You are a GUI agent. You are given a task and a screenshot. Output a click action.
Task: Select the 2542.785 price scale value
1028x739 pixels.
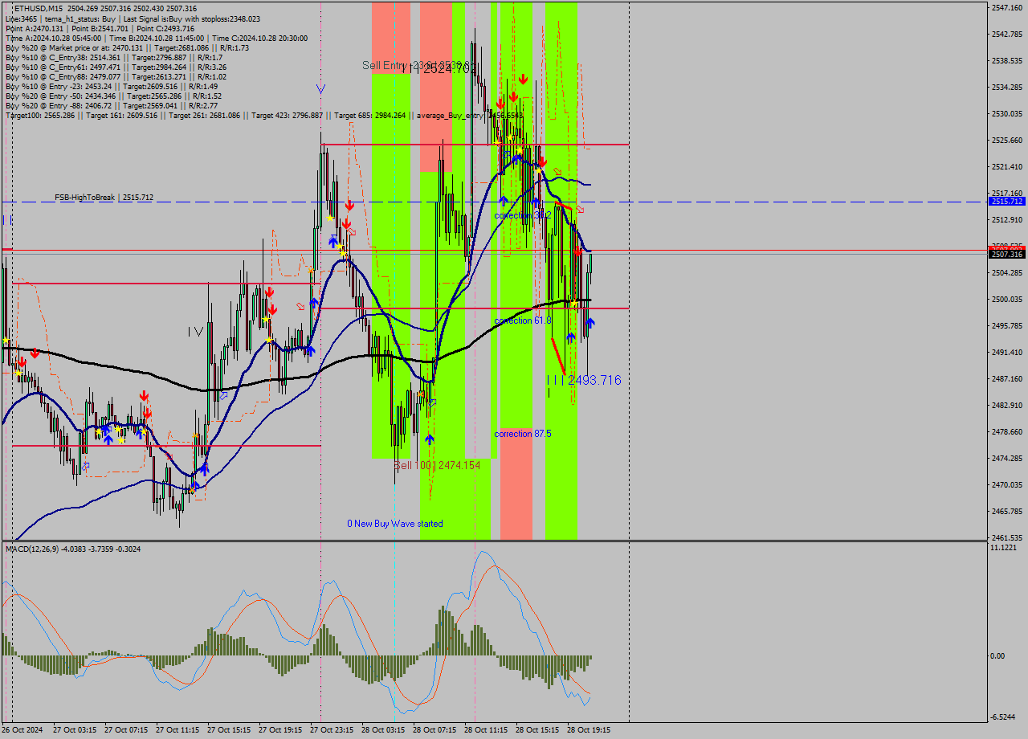pos(1007,34)
